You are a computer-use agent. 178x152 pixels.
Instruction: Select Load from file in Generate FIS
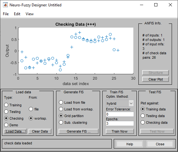click(x=61, y=102)
